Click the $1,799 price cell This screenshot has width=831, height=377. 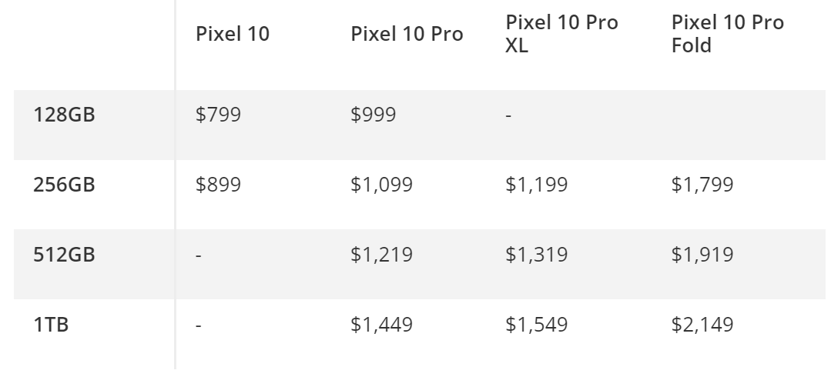pyautogui.click(x=702, y=185)
